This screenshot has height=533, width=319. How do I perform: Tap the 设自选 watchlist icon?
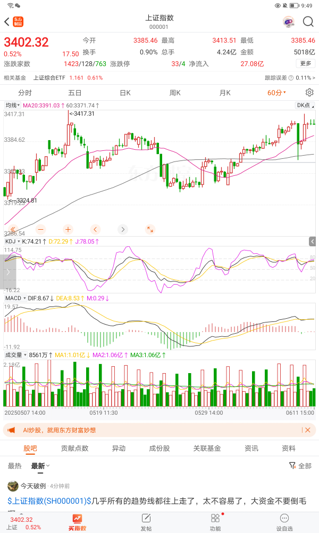point(284,522)
